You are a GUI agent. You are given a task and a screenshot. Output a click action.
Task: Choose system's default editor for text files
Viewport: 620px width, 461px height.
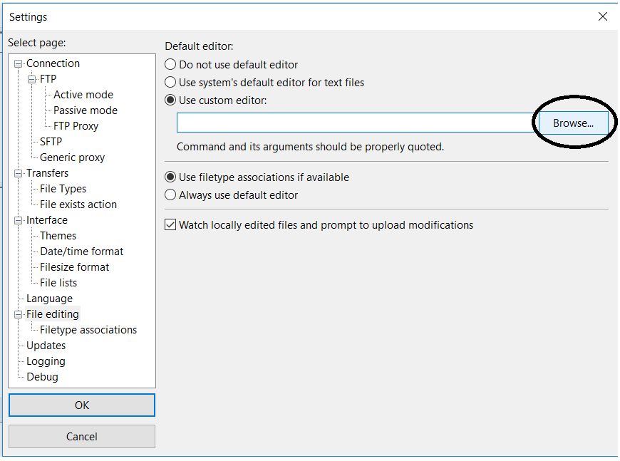coord(170,82)
